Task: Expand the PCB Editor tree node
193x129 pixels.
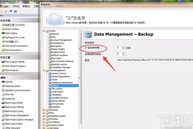Action: coord(44,119)
